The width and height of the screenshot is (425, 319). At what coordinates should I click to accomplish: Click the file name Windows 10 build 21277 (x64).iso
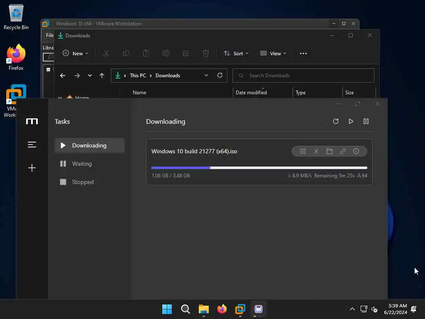[194, 151]
